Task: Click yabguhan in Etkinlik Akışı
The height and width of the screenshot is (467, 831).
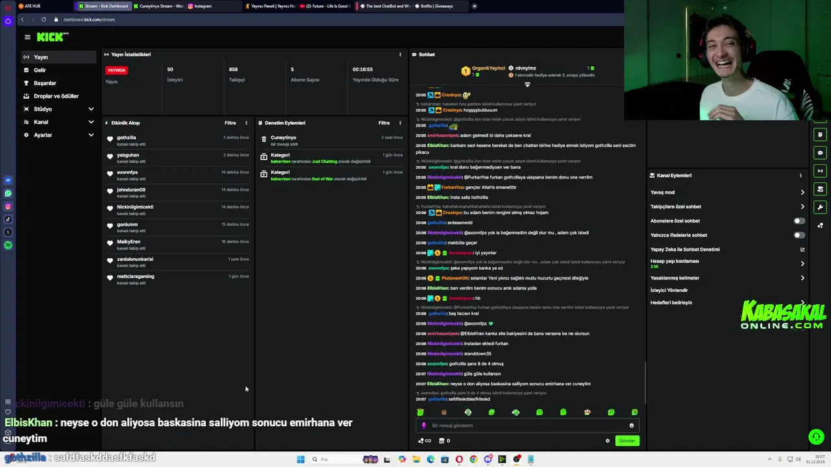Action: [x=128, y=155]
